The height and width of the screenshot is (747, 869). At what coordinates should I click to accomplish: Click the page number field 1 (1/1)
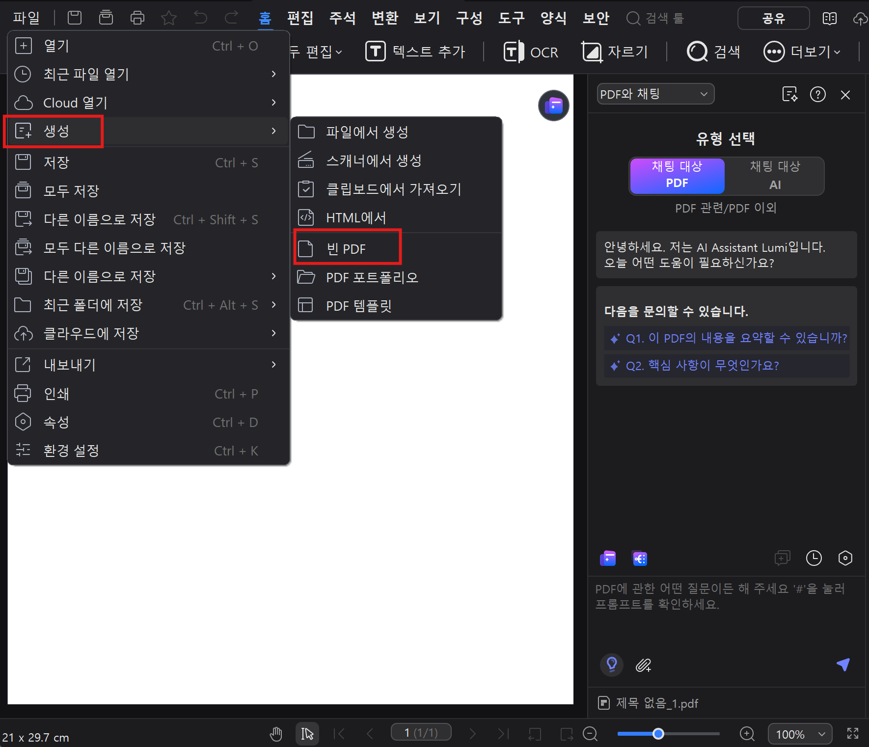click(421, 732)
